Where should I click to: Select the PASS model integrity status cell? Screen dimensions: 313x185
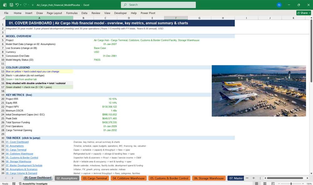point(97,60)
